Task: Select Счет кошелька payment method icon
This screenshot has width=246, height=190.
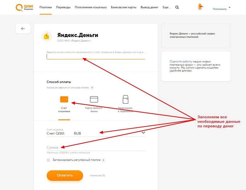Action: [64, 99]
